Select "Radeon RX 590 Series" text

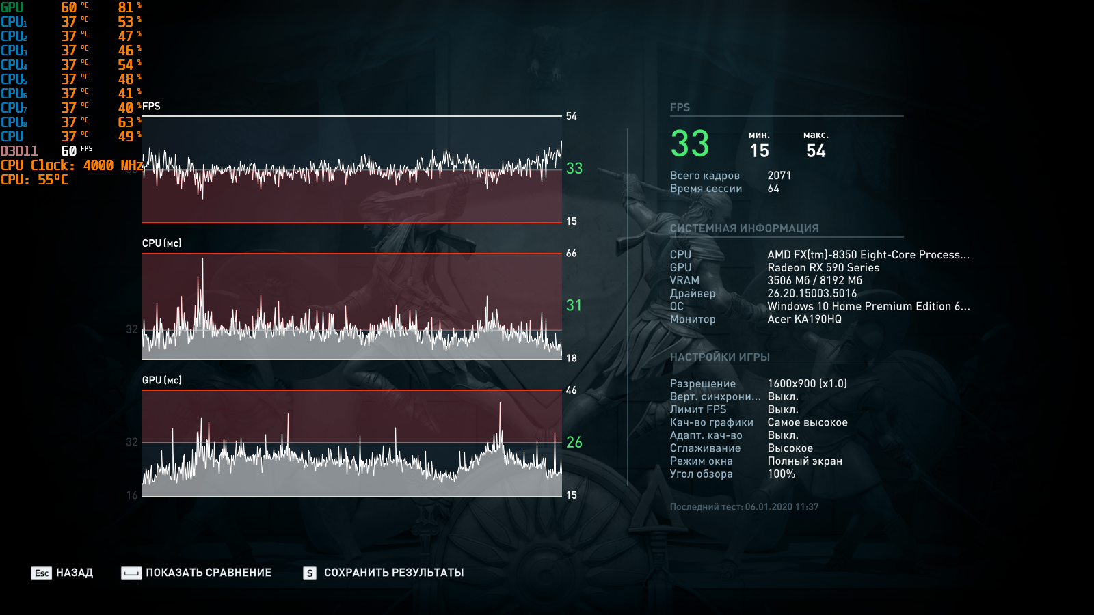823,268
